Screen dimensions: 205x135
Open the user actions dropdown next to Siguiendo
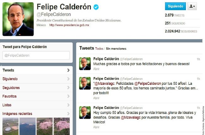[192, 6]
